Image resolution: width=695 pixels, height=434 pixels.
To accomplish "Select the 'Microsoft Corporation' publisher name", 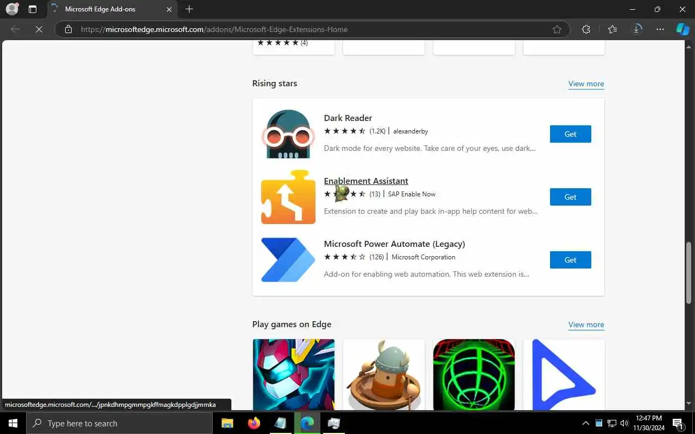I will click(424, 257).
